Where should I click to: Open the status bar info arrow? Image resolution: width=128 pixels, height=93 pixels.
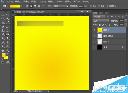pyautogui.click(x=48, y=91)
